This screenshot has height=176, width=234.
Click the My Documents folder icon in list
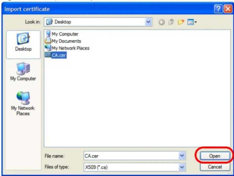[48, 41]
